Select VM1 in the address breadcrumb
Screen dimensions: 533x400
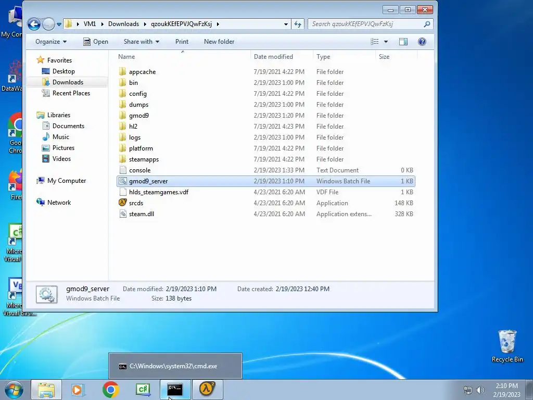(x=90, y=24)
